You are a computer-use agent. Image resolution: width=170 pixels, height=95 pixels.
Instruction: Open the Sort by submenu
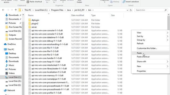[x=151, y=36]
